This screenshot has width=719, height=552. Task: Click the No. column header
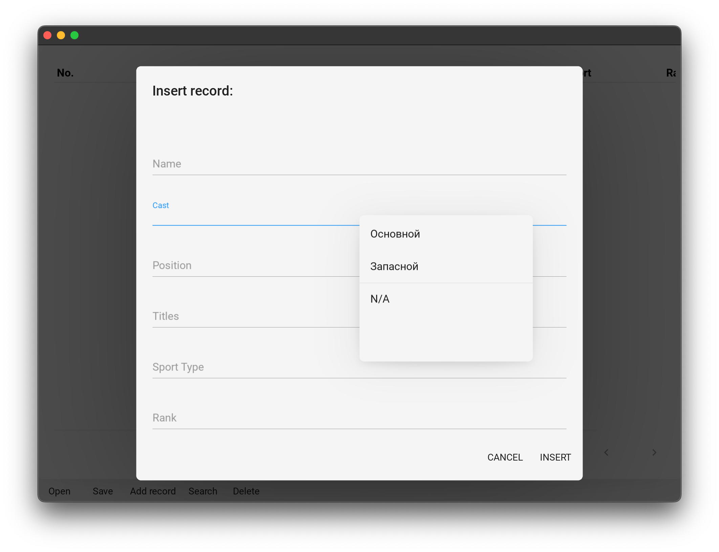pyautogui.click(x=65, y=73)
